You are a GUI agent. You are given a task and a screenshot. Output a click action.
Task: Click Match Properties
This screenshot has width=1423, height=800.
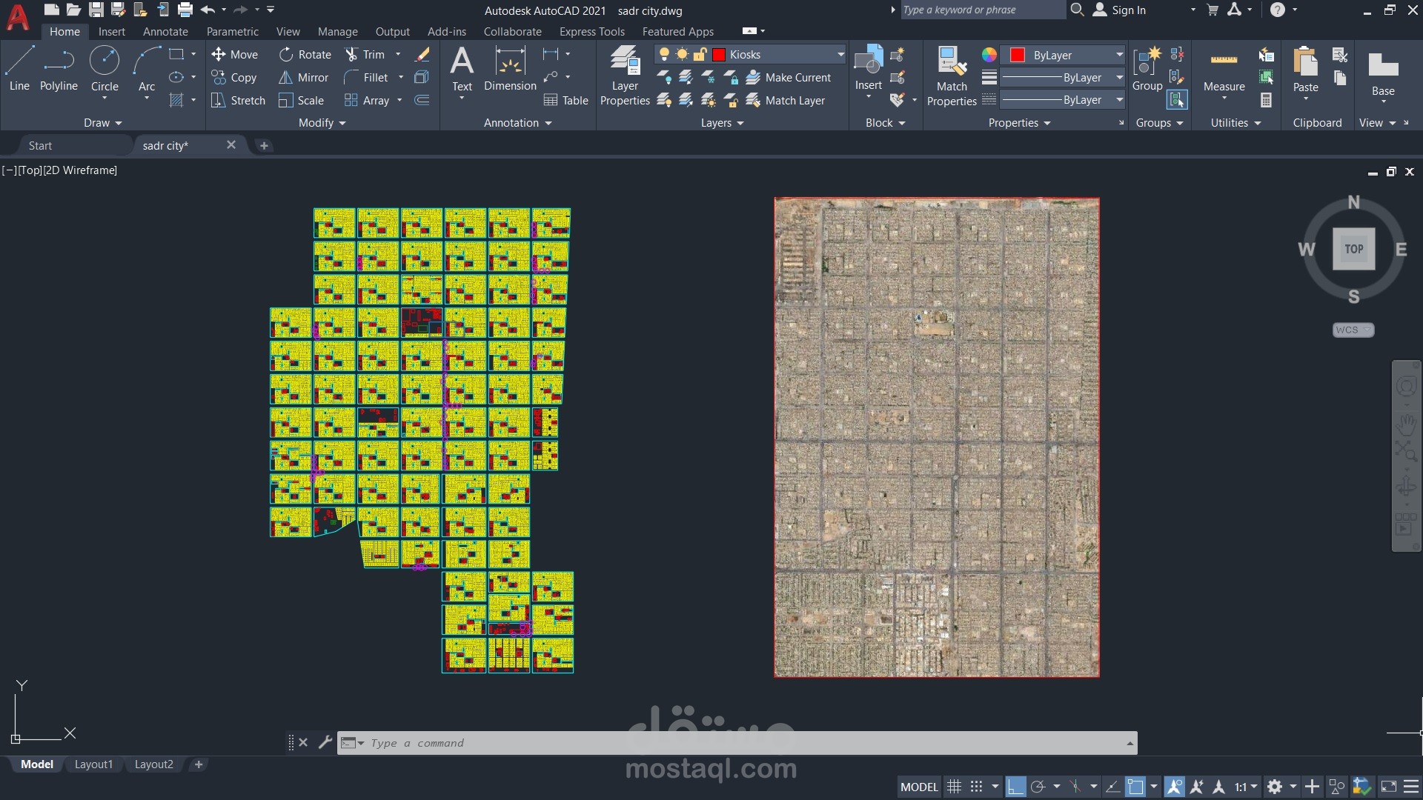tap(952, 76)
